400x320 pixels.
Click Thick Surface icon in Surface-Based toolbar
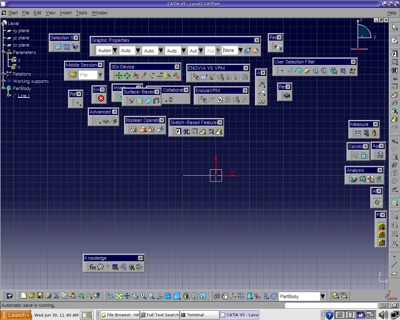pos(140,101)
